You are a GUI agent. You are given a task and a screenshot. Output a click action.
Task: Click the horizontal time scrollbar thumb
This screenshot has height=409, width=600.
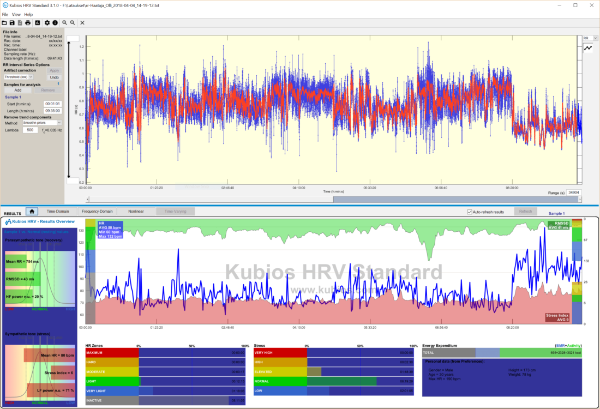pos(455,200)
